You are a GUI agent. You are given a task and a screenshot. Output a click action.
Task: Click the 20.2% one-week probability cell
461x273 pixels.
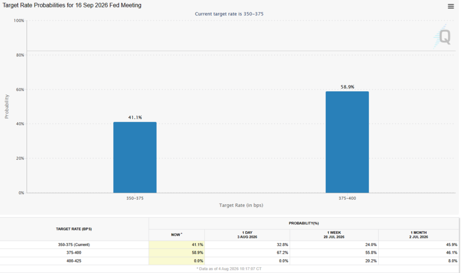(x=334, y=261)
